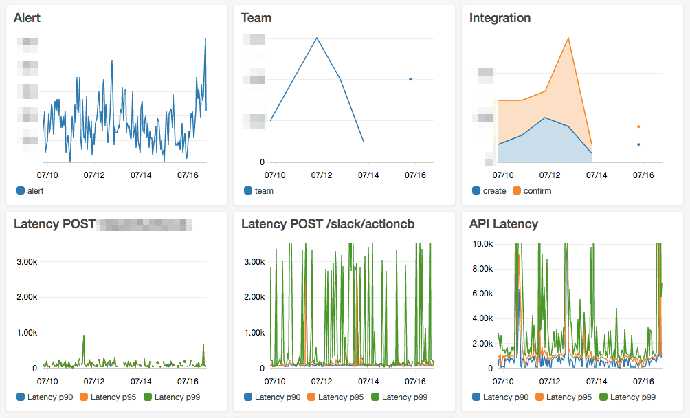Click the Integration panel heading
This screenshot has height=418, width=690.
(x=500, y=18)
